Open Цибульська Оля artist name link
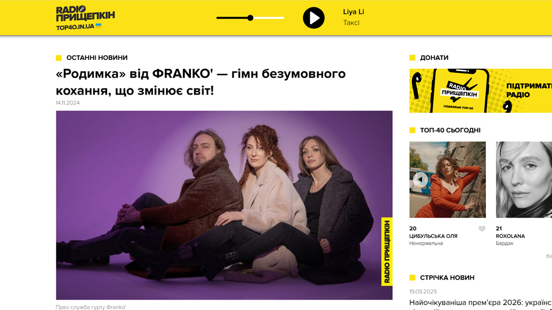The width and height of the screenshot is (552, 310). 433,236
